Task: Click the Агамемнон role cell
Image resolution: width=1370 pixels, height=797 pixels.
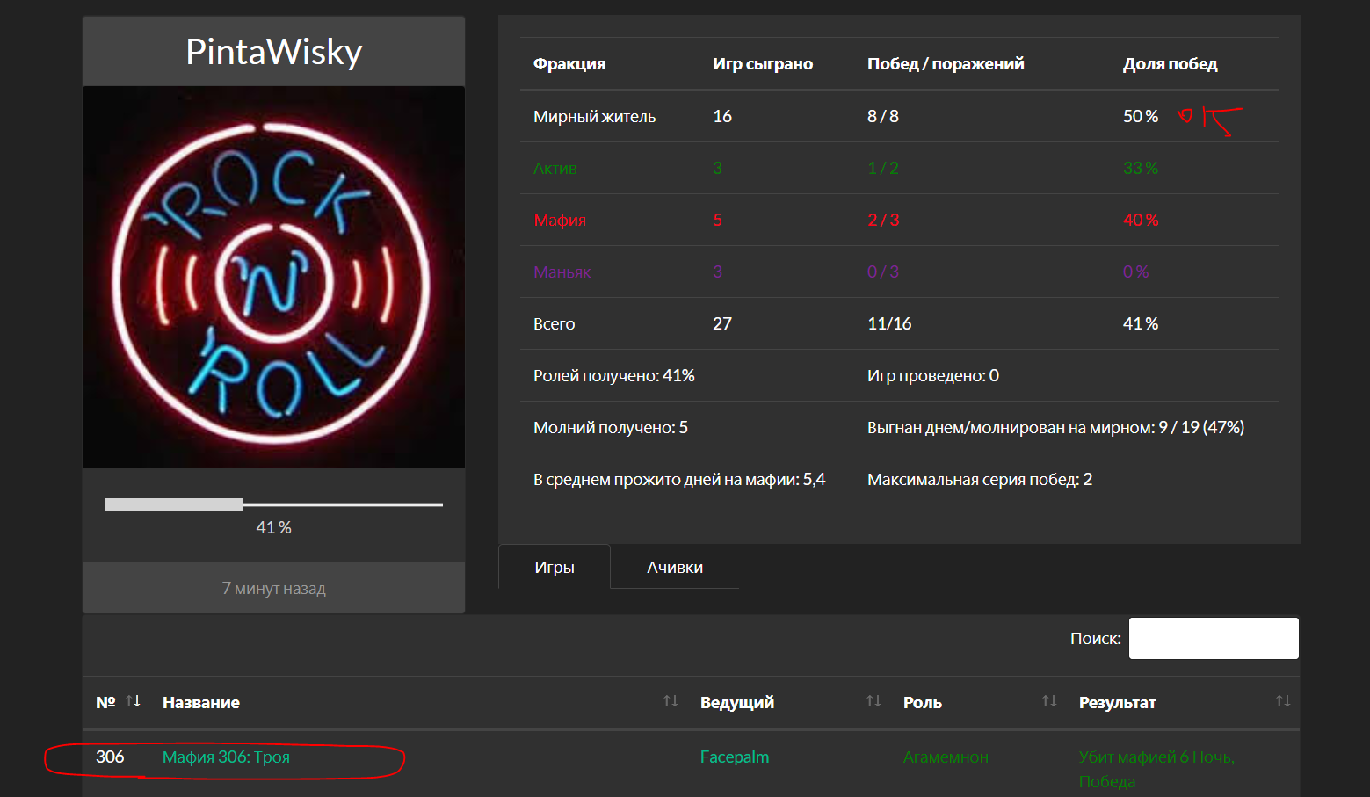Action: (x=946, y=757)
